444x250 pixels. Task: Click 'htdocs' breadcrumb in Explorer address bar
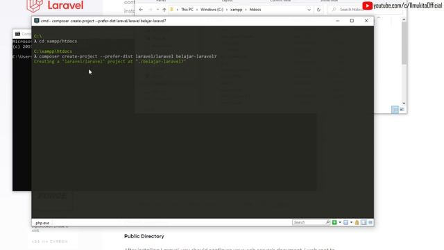tap(255, 10)
